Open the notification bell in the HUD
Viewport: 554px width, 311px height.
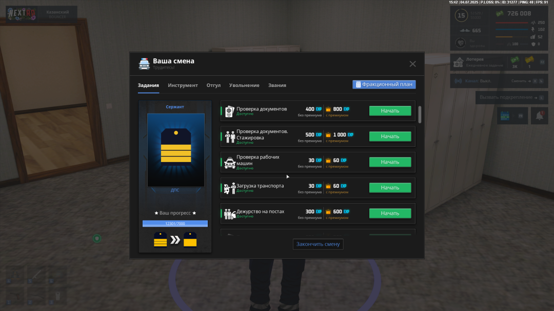point(540,116)
